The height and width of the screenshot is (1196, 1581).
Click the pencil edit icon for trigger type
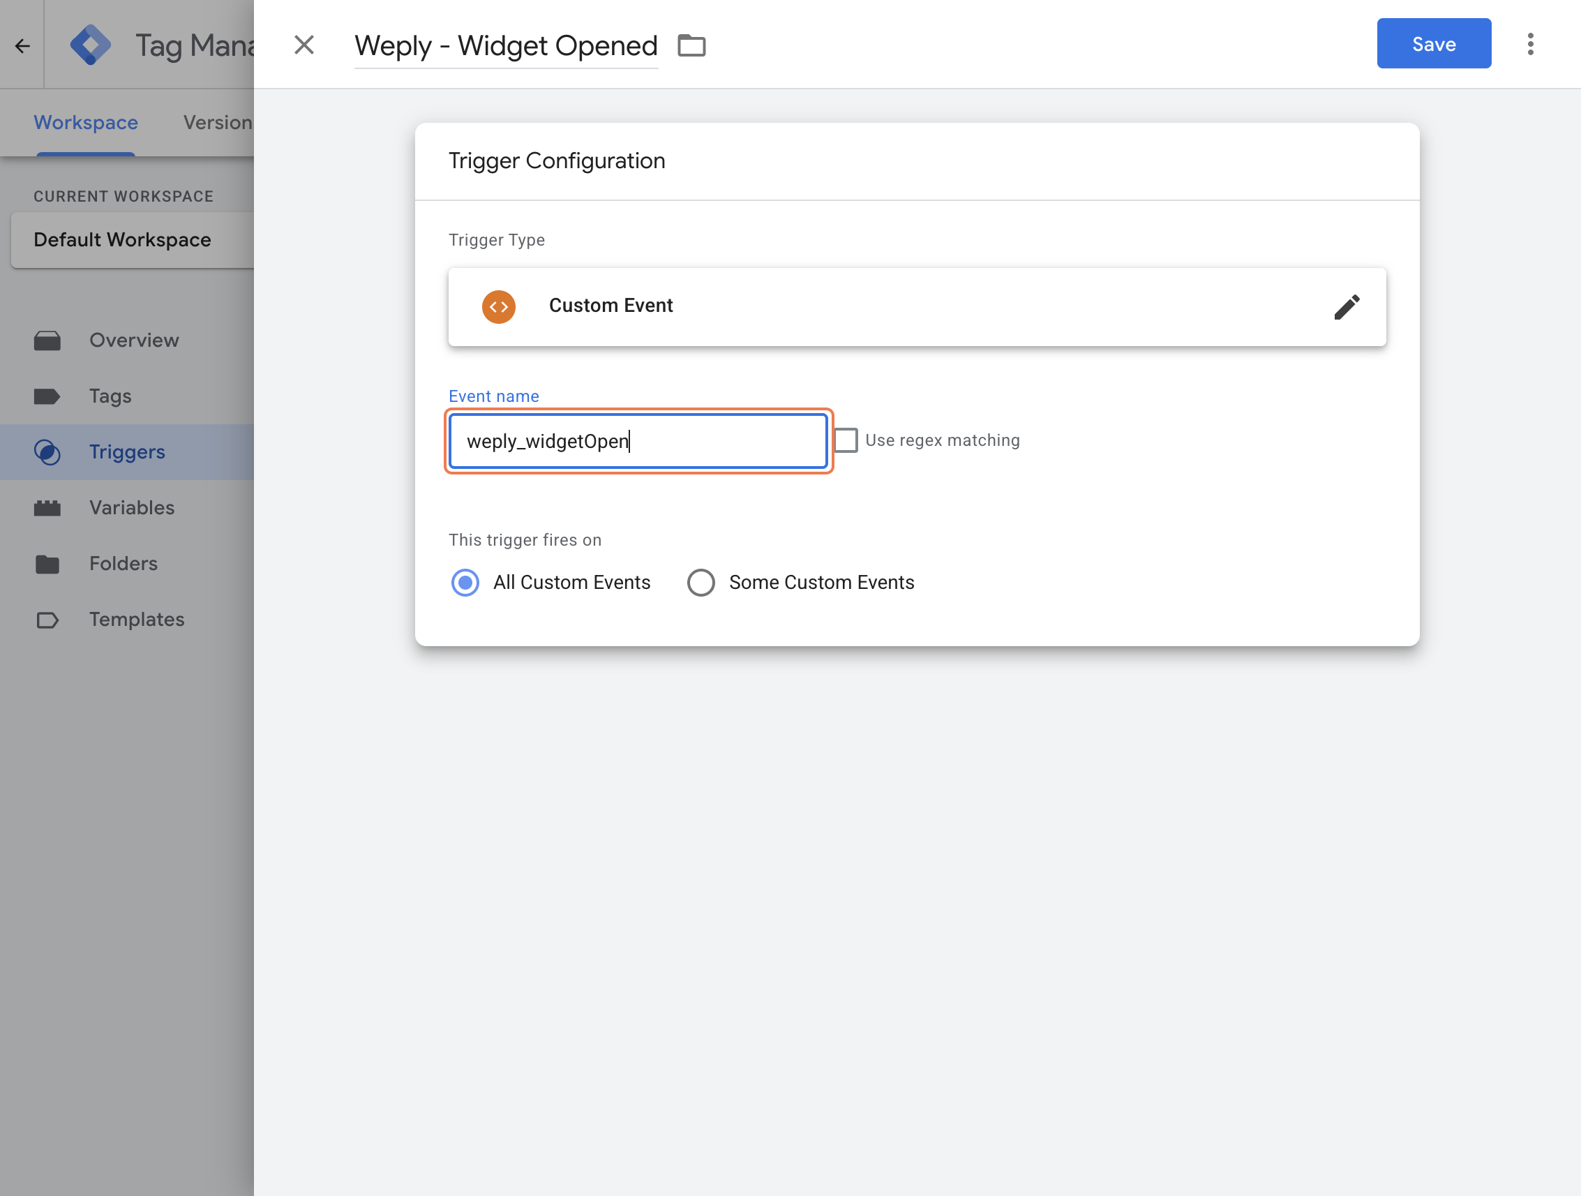(x=1346, y=307)
